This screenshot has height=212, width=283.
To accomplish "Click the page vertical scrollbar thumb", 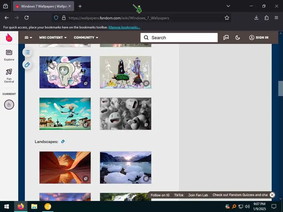I will coord(281,89).
